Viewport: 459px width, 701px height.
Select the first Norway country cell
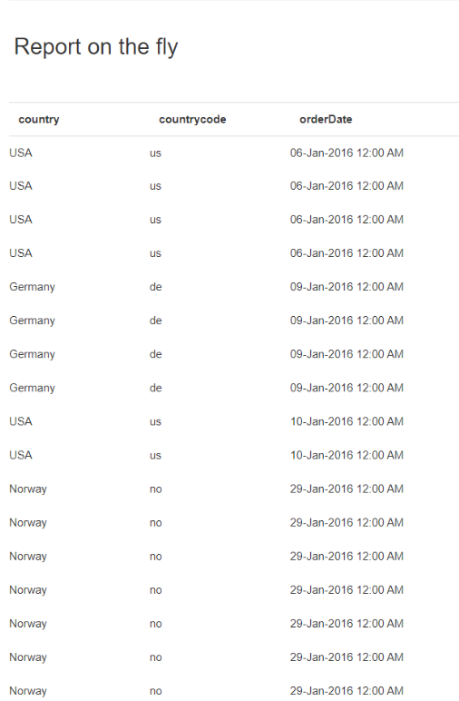(x=28, y=489)
